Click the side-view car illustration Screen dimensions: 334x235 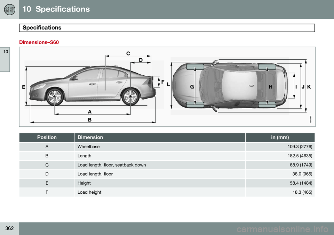pos(93,86)
